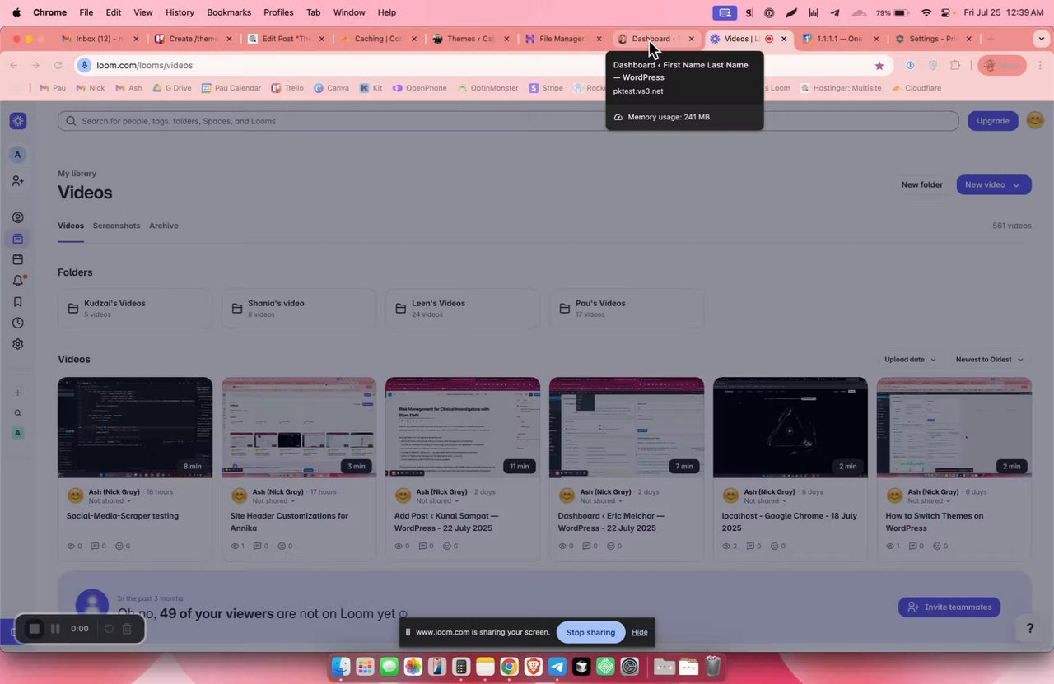Click the small search icon in sidebar
This screenshot has width=1054, height=684.
point(18,413)
